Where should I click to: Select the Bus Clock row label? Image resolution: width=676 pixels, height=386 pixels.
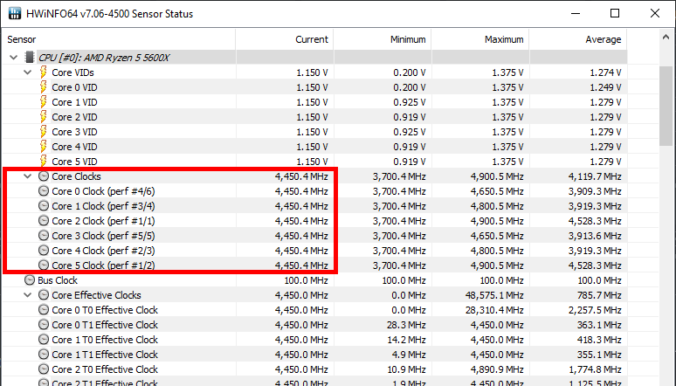point(58,280)
